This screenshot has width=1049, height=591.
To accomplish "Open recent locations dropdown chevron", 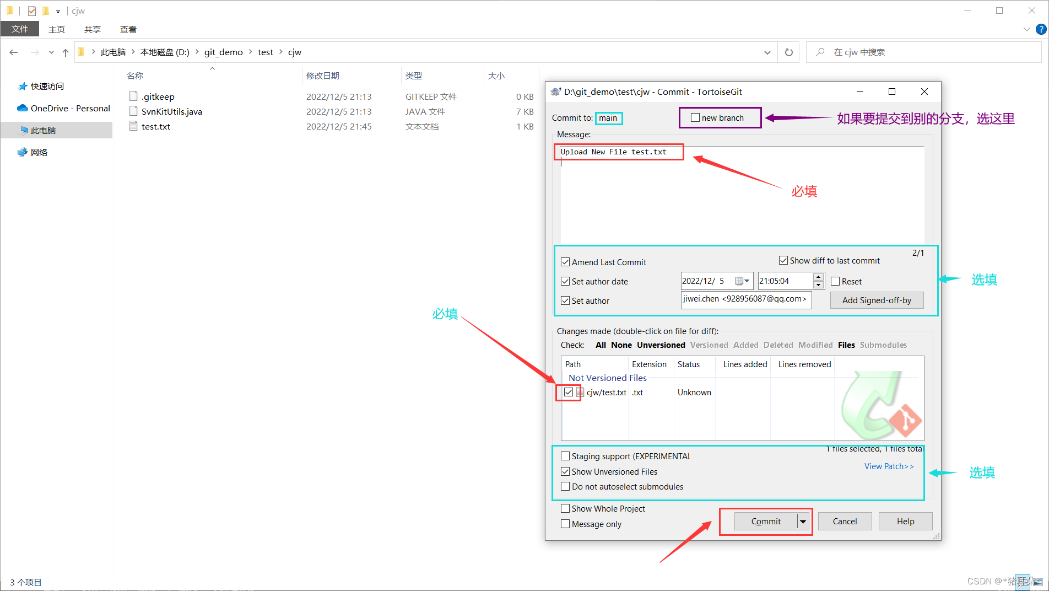I will pyautogui.click(x=51, y=52).
